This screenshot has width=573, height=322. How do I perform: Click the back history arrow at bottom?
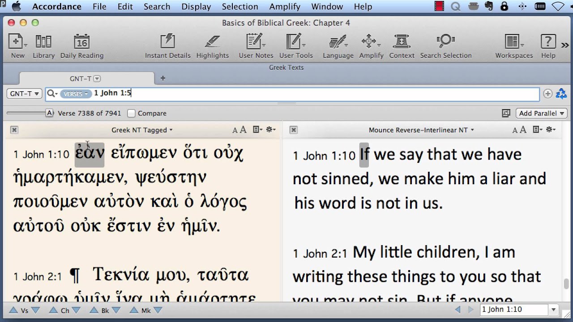458,309
